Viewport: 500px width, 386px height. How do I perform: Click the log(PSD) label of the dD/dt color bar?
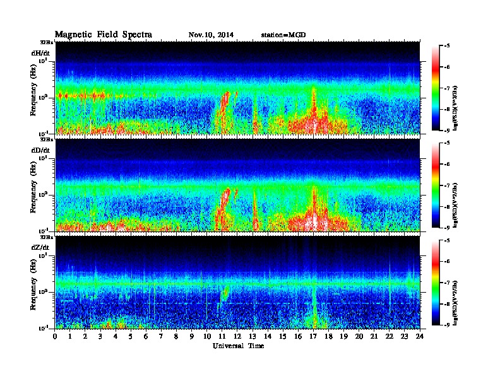[x=455, y=206]
